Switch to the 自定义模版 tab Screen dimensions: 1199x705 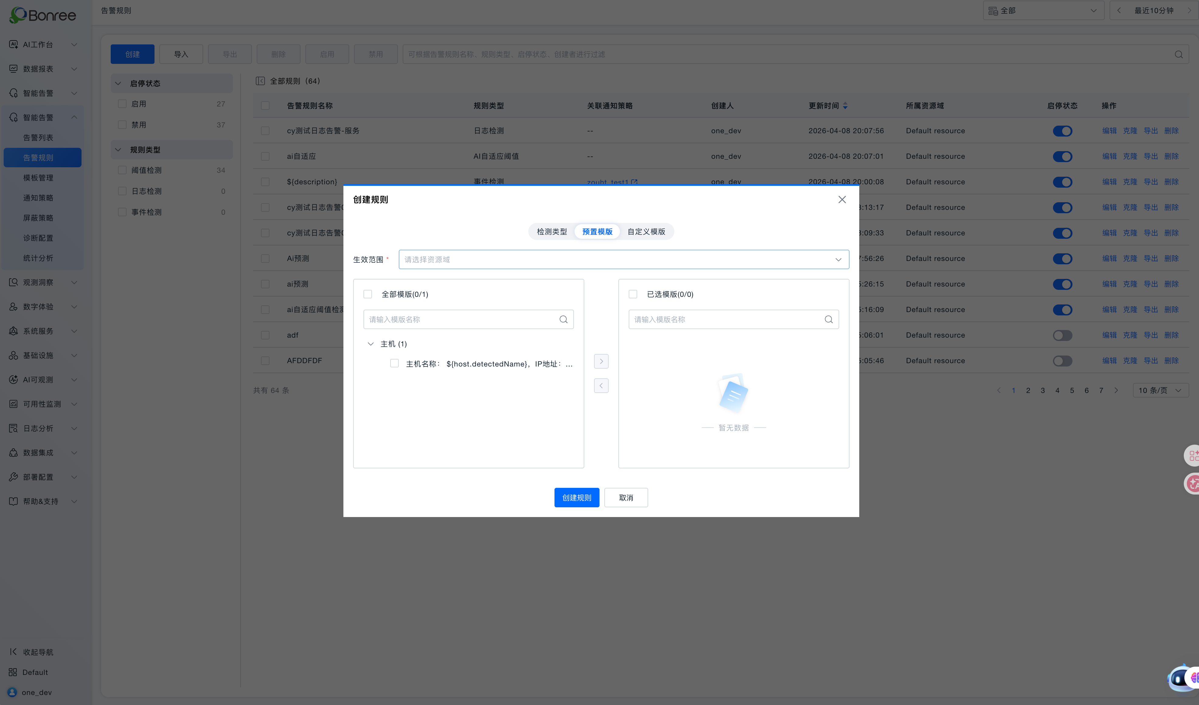[646, 232]
